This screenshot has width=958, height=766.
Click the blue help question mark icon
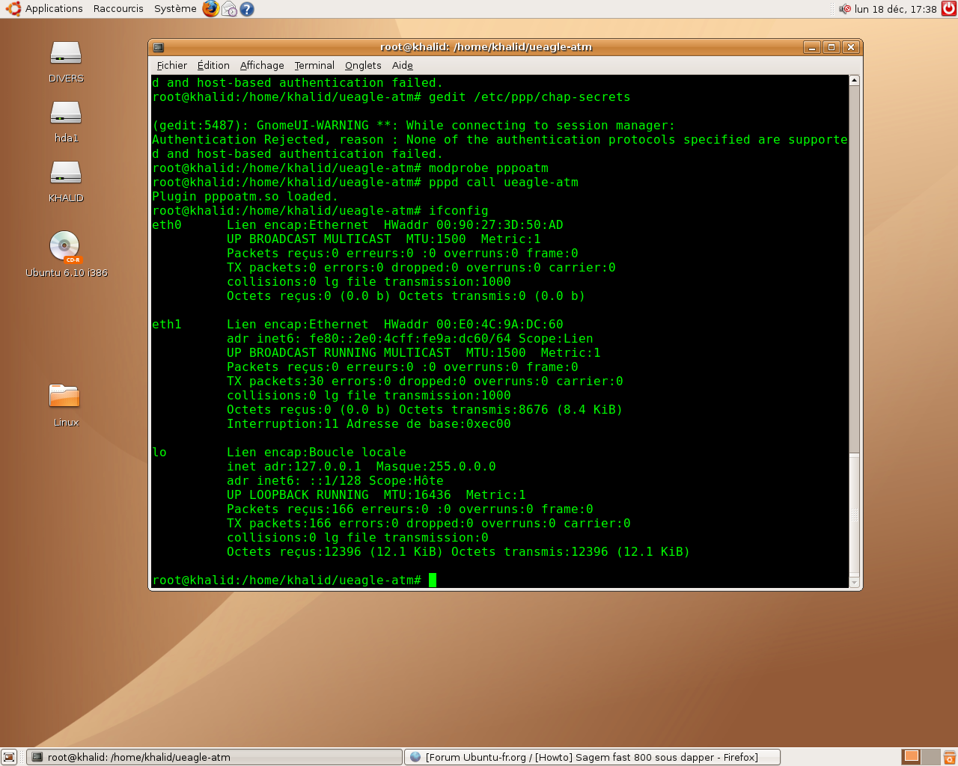[247, 9]
